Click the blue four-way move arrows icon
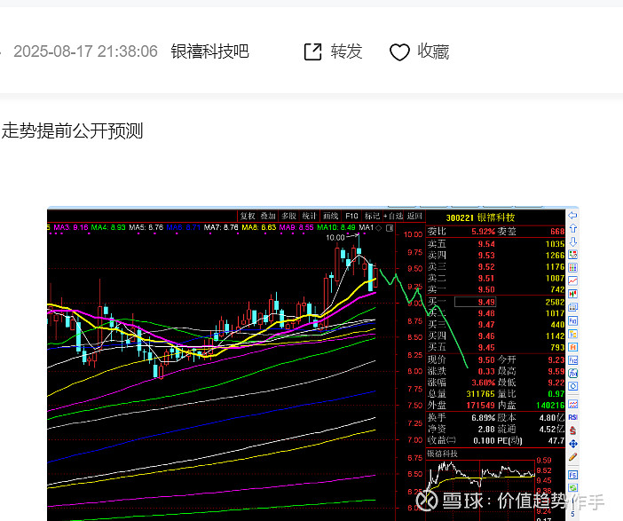Image resolution: width=623 pixels, height=521 pixels. (572, 444)
